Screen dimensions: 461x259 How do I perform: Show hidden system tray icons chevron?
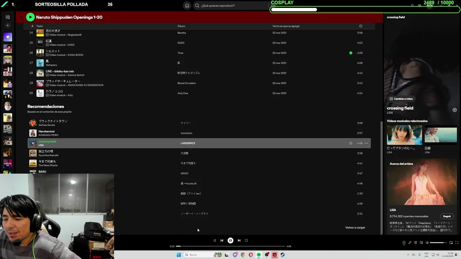pos(408,255)
